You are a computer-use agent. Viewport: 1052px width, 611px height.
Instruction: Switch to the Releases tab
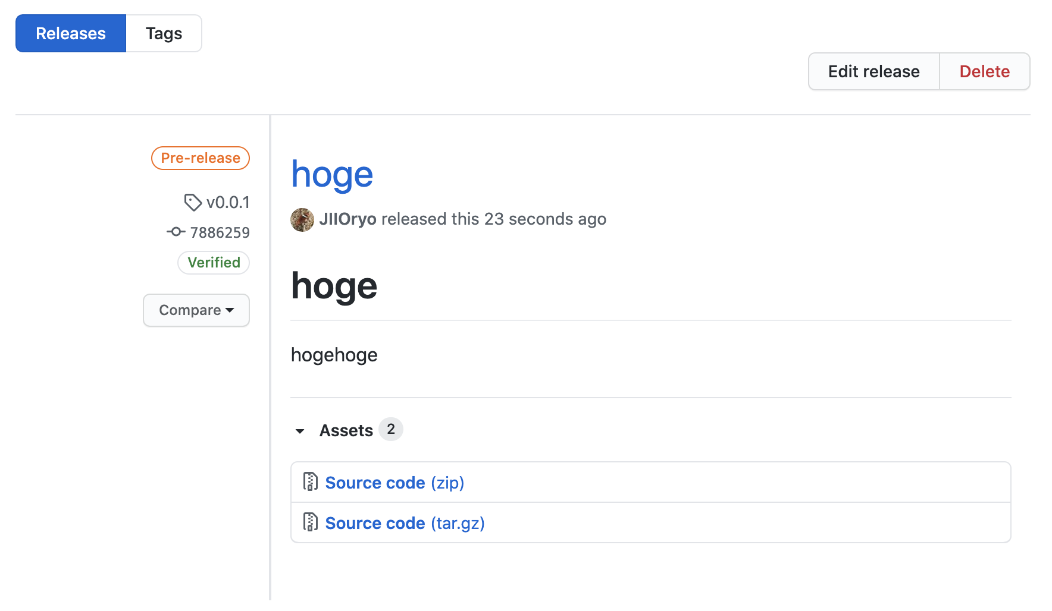[71, 33]
